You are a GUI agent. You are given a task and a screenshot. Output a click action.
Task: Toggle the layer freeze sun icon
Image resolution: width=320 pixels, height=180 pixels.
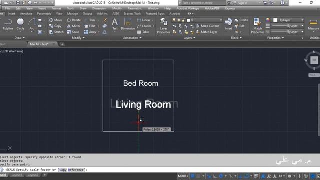coord(179,20)
